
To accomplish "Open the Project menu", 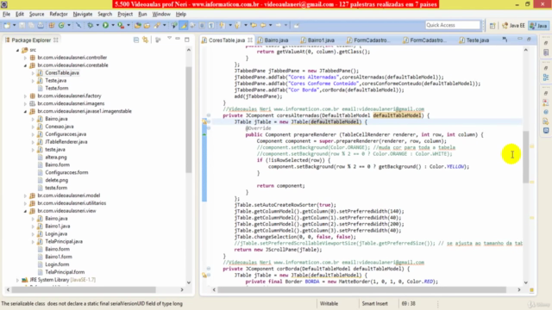I will [125, 14].
